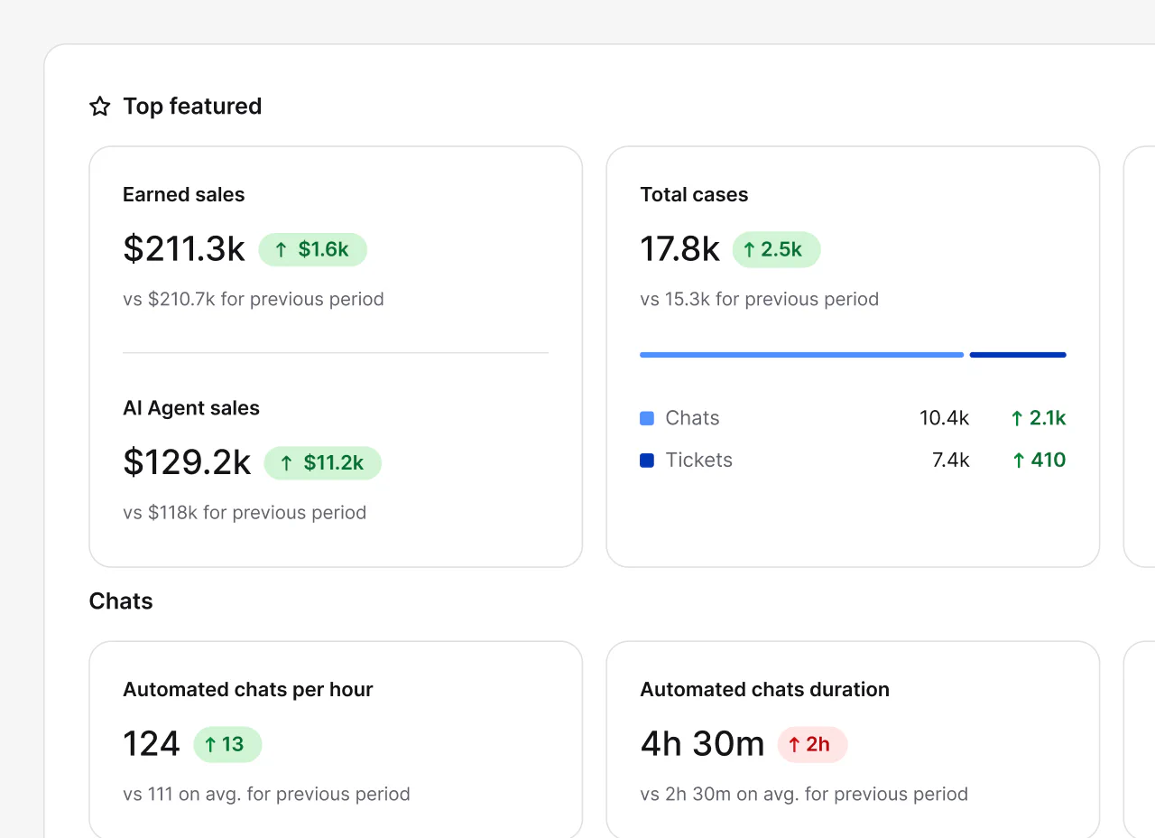Click the light blue Chats bar segment

tap(801, 355)
